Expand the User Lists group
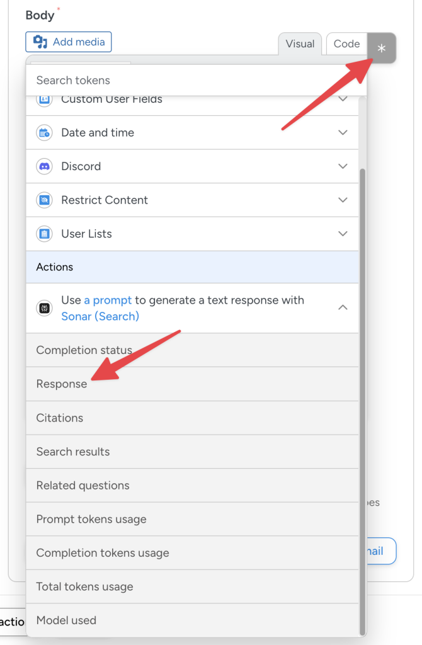The height and width of the screenshot is (645, 422). point(343,234)
